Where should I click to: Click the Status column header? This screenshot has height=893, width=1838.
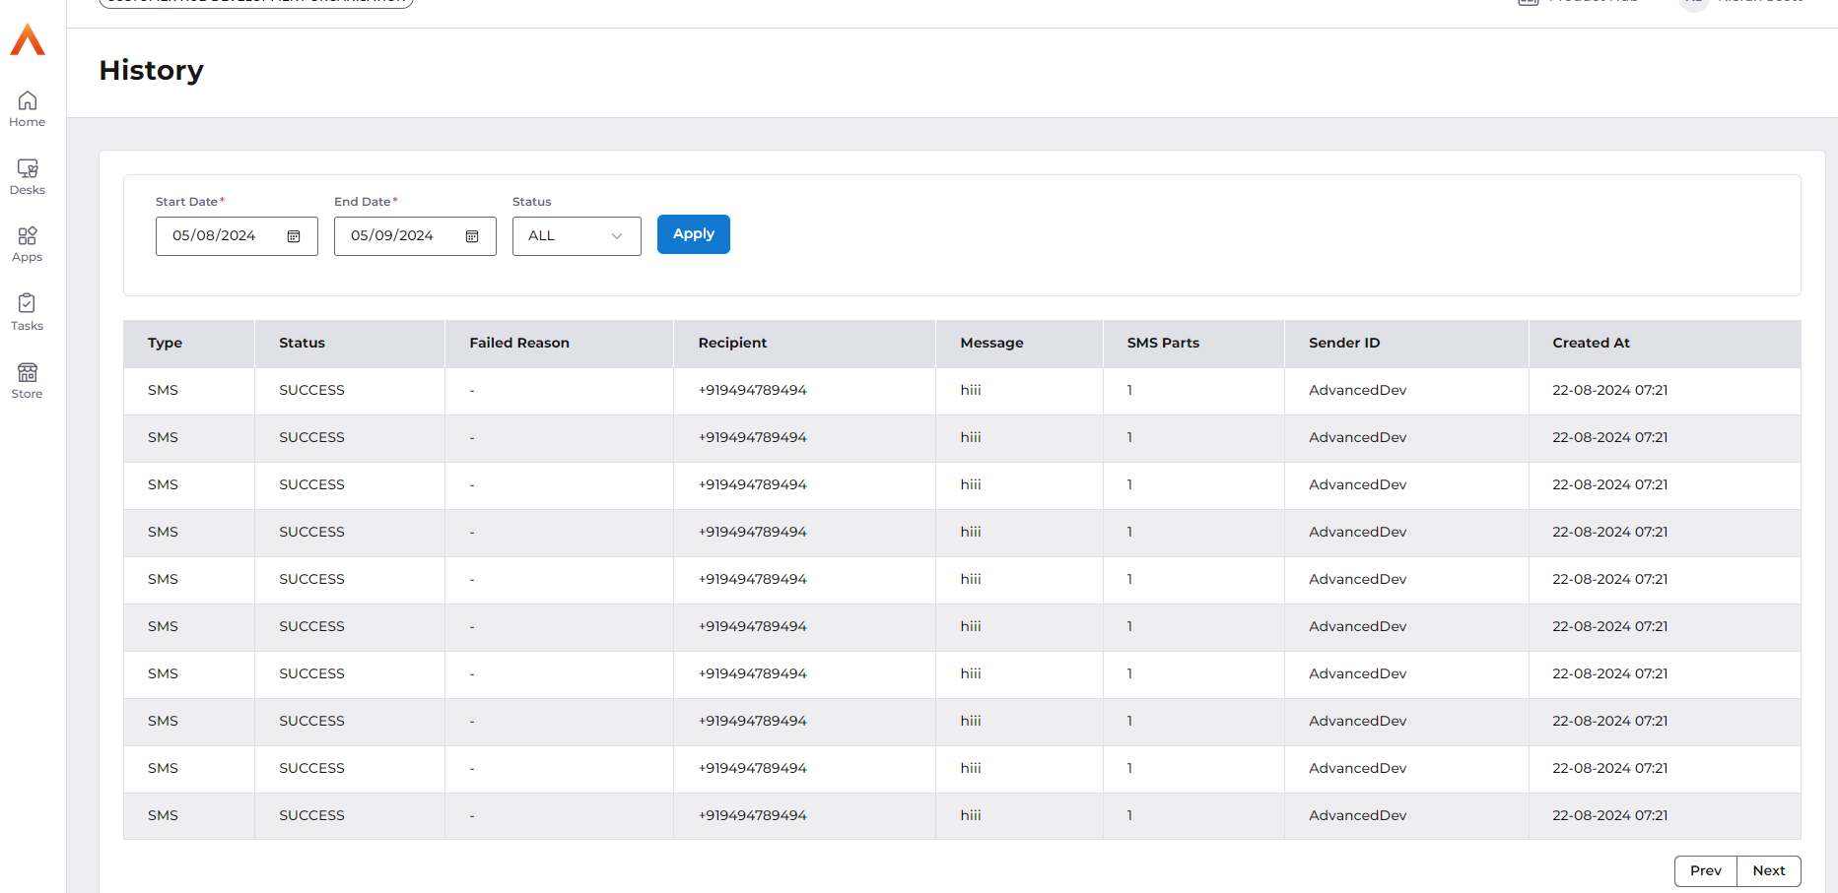tap(302, 344)
